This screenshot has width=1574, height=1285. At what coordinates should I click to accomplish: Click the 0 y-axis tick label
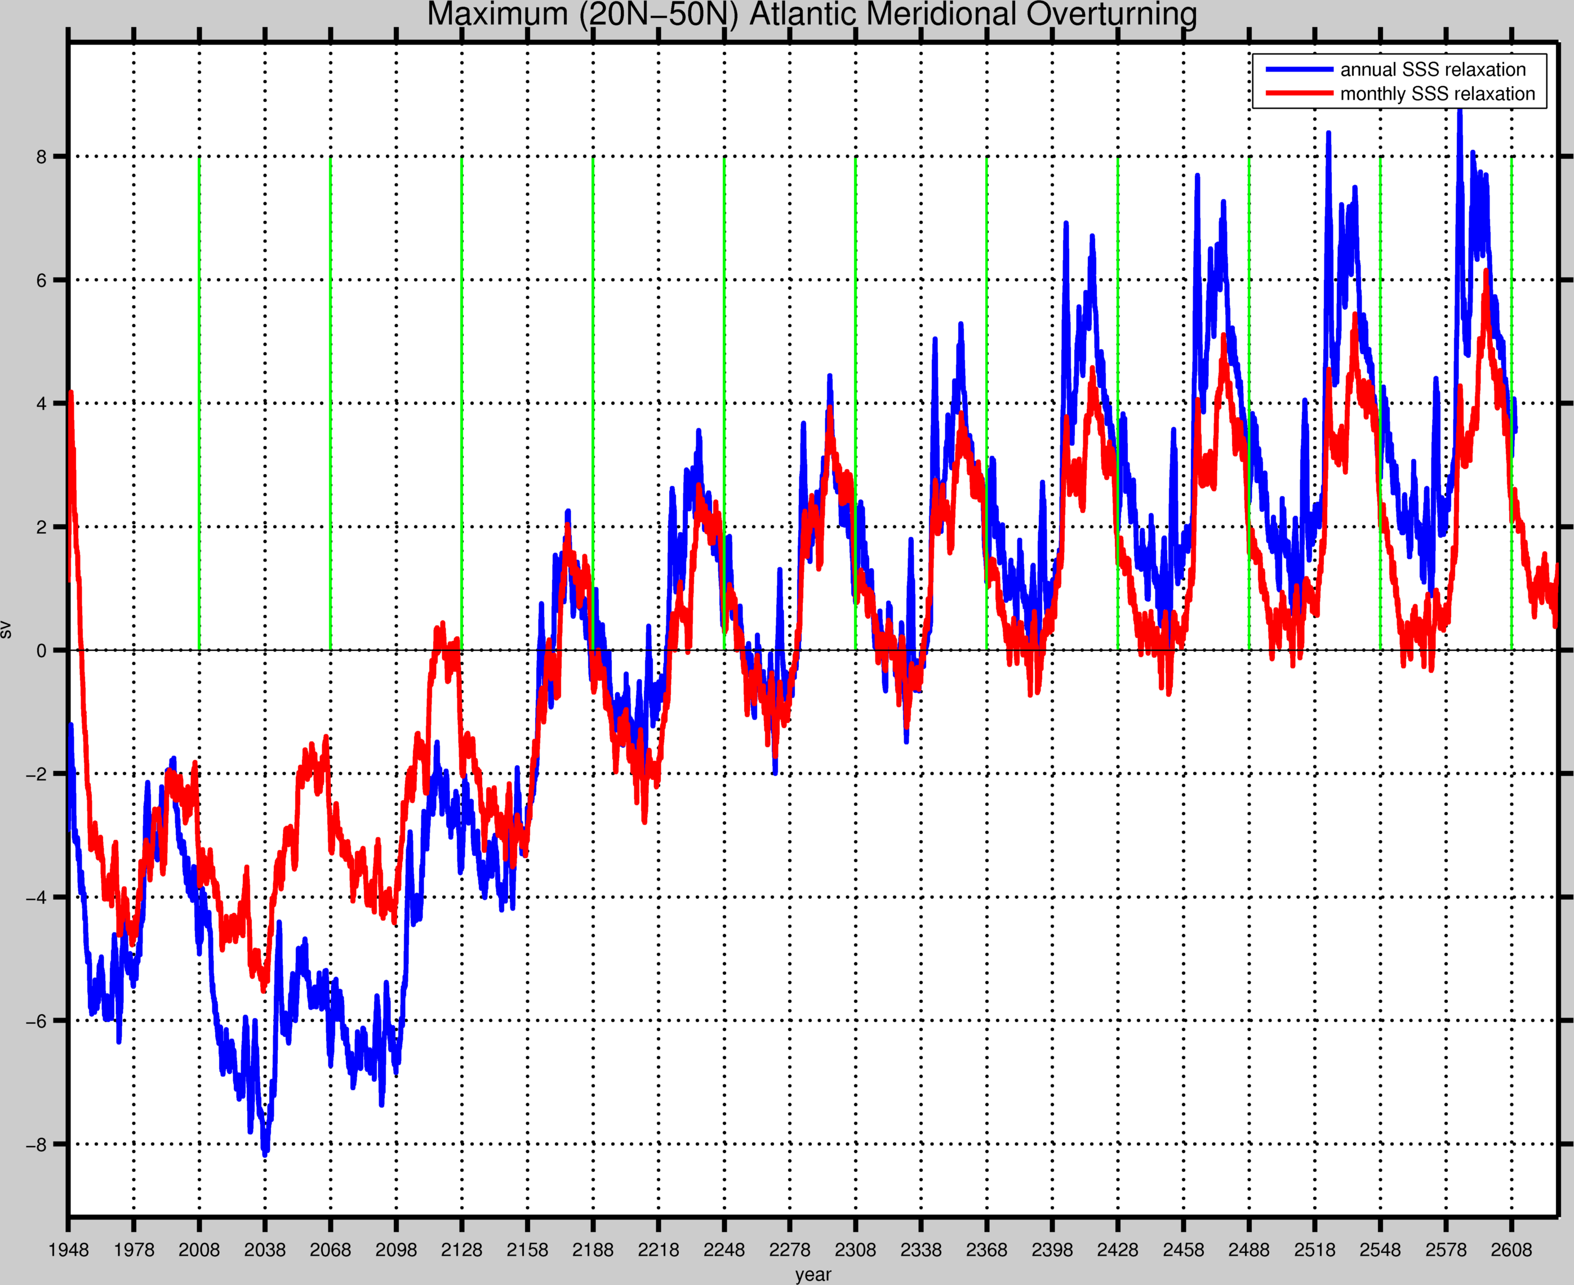tap(42, 650)
